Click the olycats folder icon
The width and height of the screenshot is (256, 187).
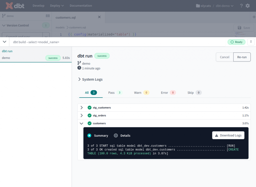click(198, 6)
